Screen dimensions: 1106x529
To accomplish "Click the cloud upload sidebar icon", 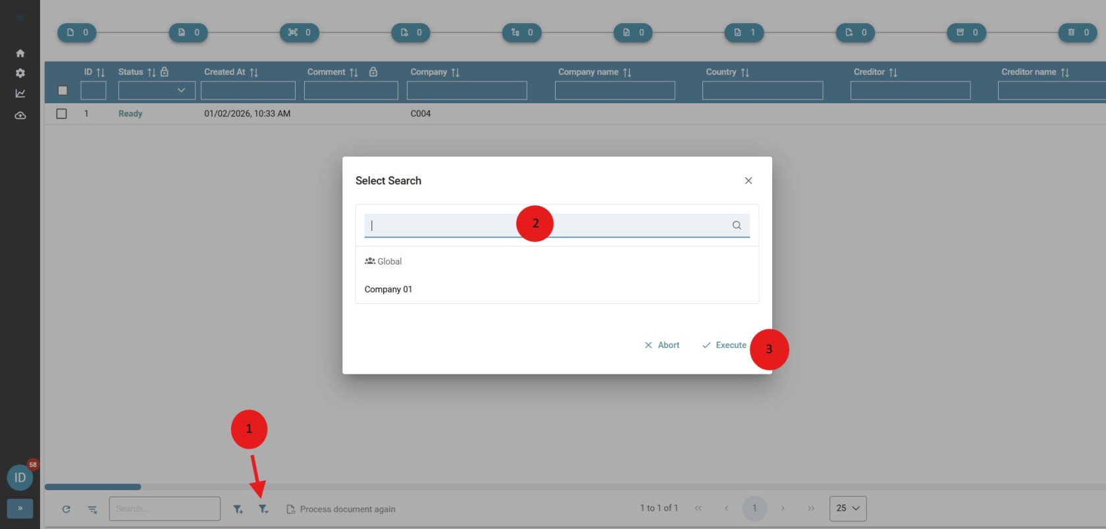I will pyautogui.click(x=20, y=115).
